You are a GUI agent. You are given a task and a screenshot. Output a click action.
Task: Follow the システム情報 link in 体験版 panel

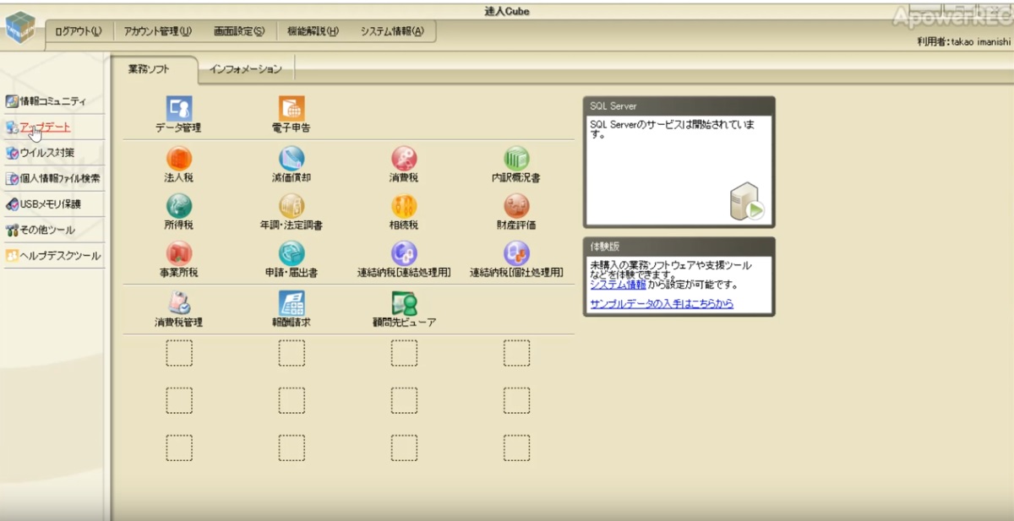point(618,285)
